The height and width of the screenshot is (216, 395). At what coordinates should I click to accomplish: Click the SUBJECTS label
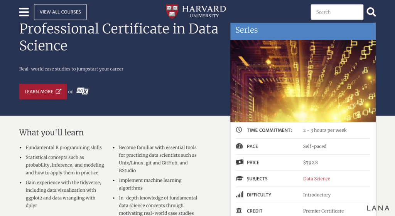pos(257,179)
